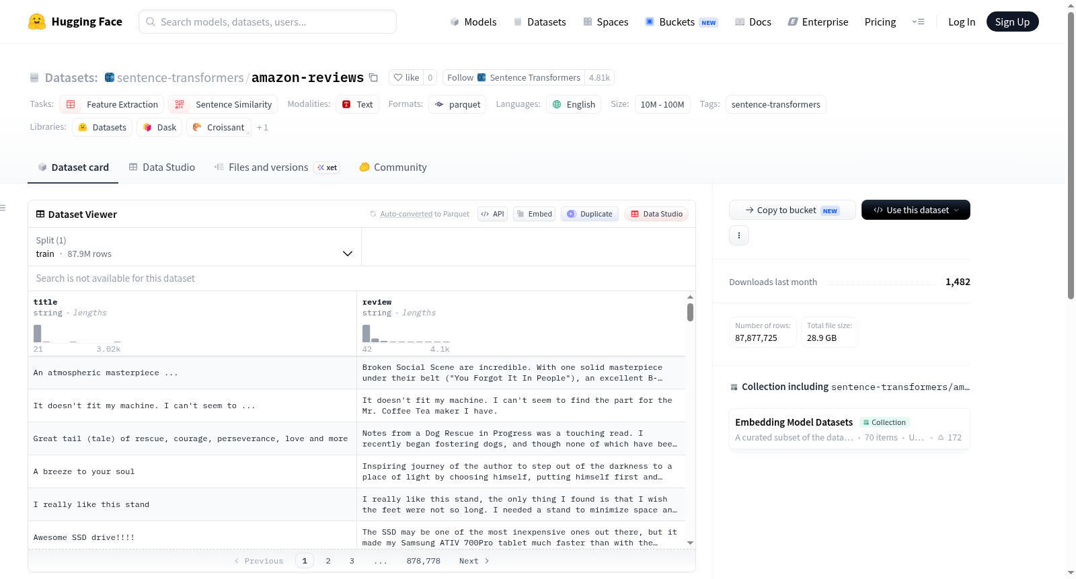Click the Hugging Face logo

coord(75,22)
